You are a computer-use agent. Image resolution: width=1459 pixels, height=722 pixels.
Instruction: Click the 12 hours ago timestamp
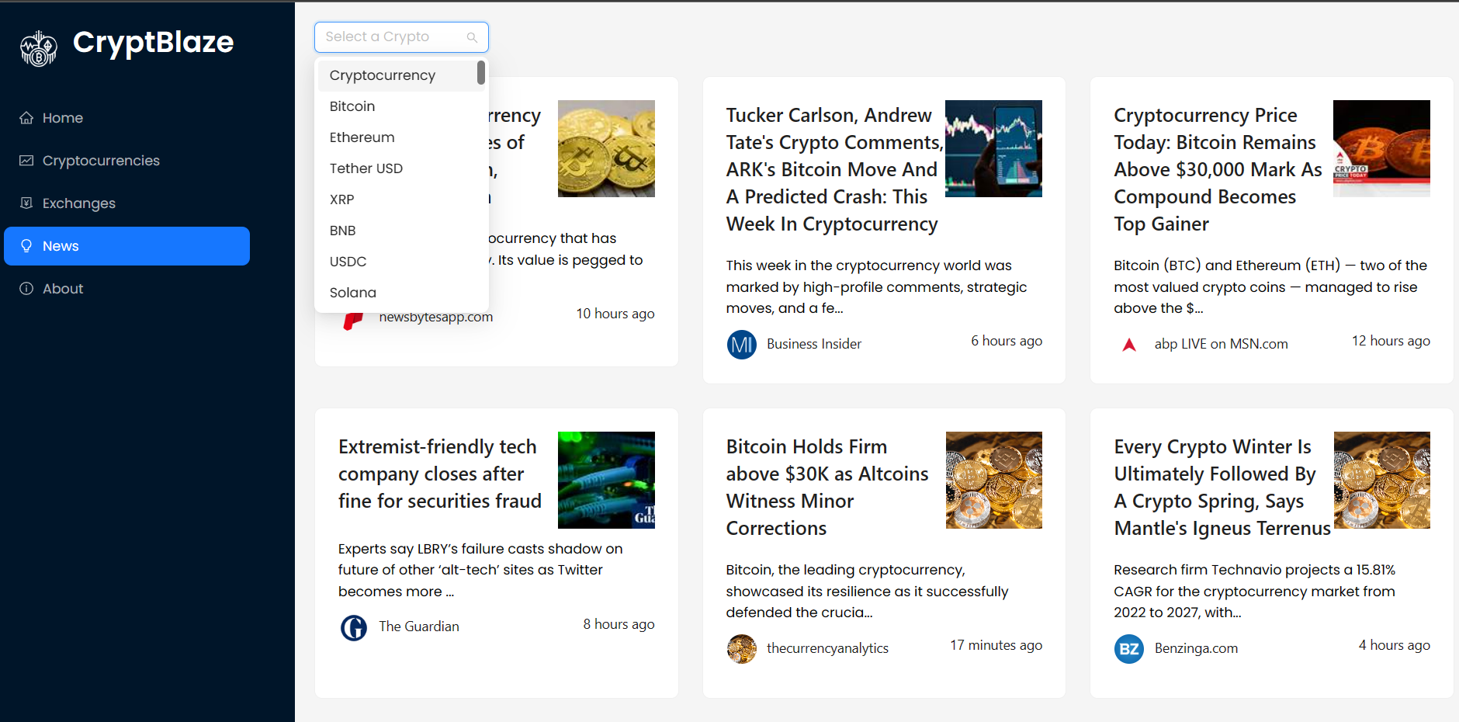click(1391, 341)
